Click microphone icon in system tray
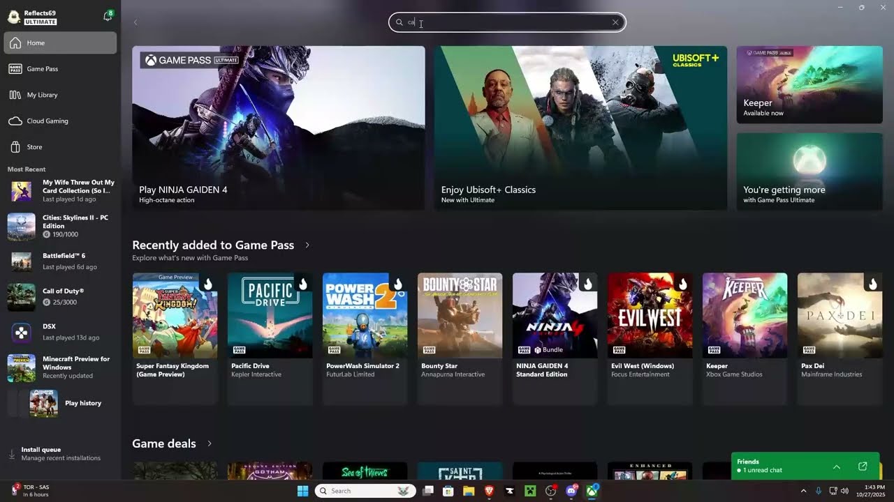894x502 pixels. point(819,491)
